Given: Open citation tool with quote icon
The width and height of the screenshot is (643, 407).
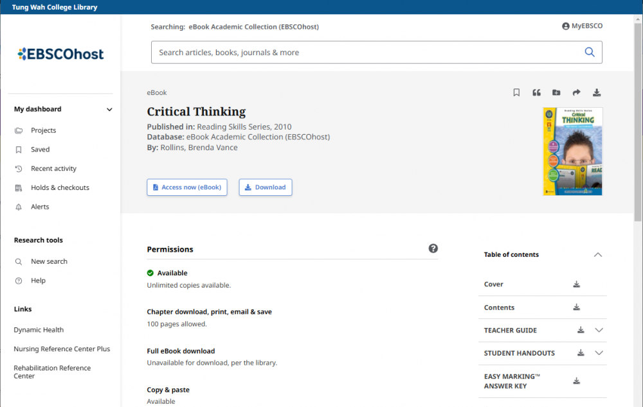Looking at the screenshot, I should [536, 92].
